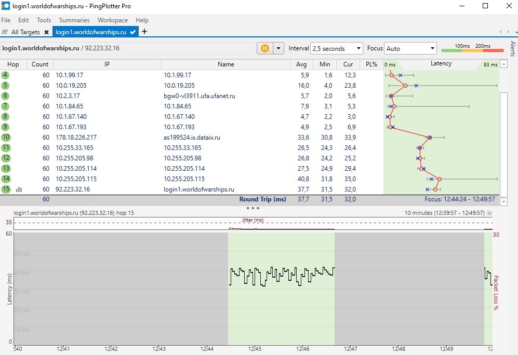This screenshot has width=518, height=355.
Task: Click the target address 92.223.32.16 in header
Action: click(x=102, y=48)
